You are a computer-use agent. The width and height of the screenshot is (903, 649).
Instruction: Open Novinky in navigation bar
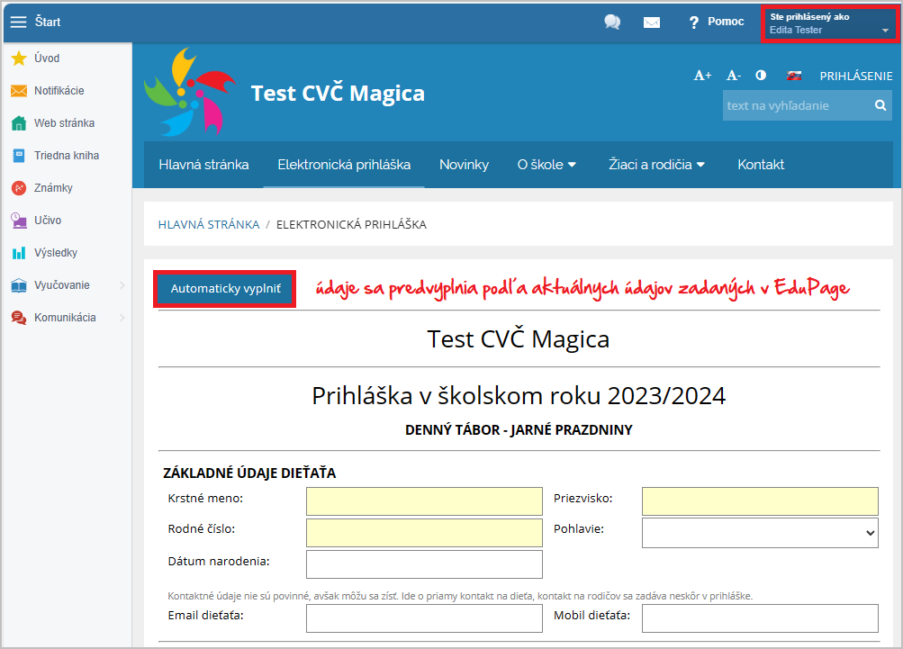464,165
